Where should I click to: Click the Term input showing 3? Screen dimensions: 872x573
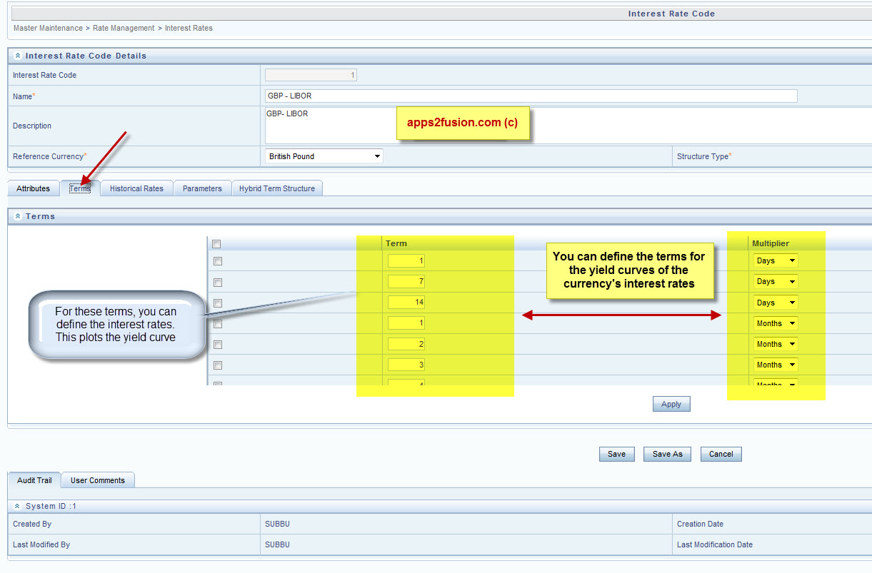click(x=406, y=365)
